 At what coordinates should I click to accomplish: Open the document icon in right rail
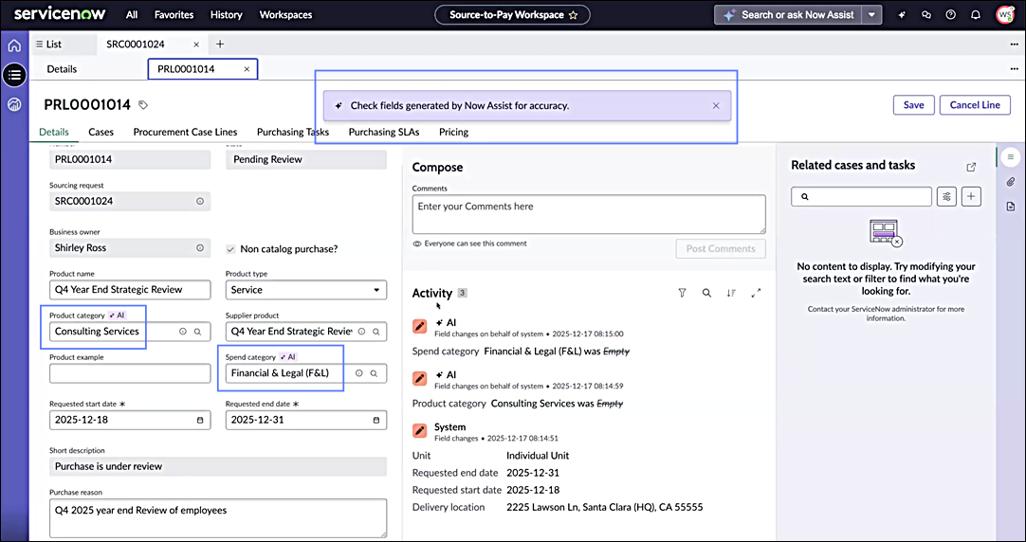(x=1011, y=207)
